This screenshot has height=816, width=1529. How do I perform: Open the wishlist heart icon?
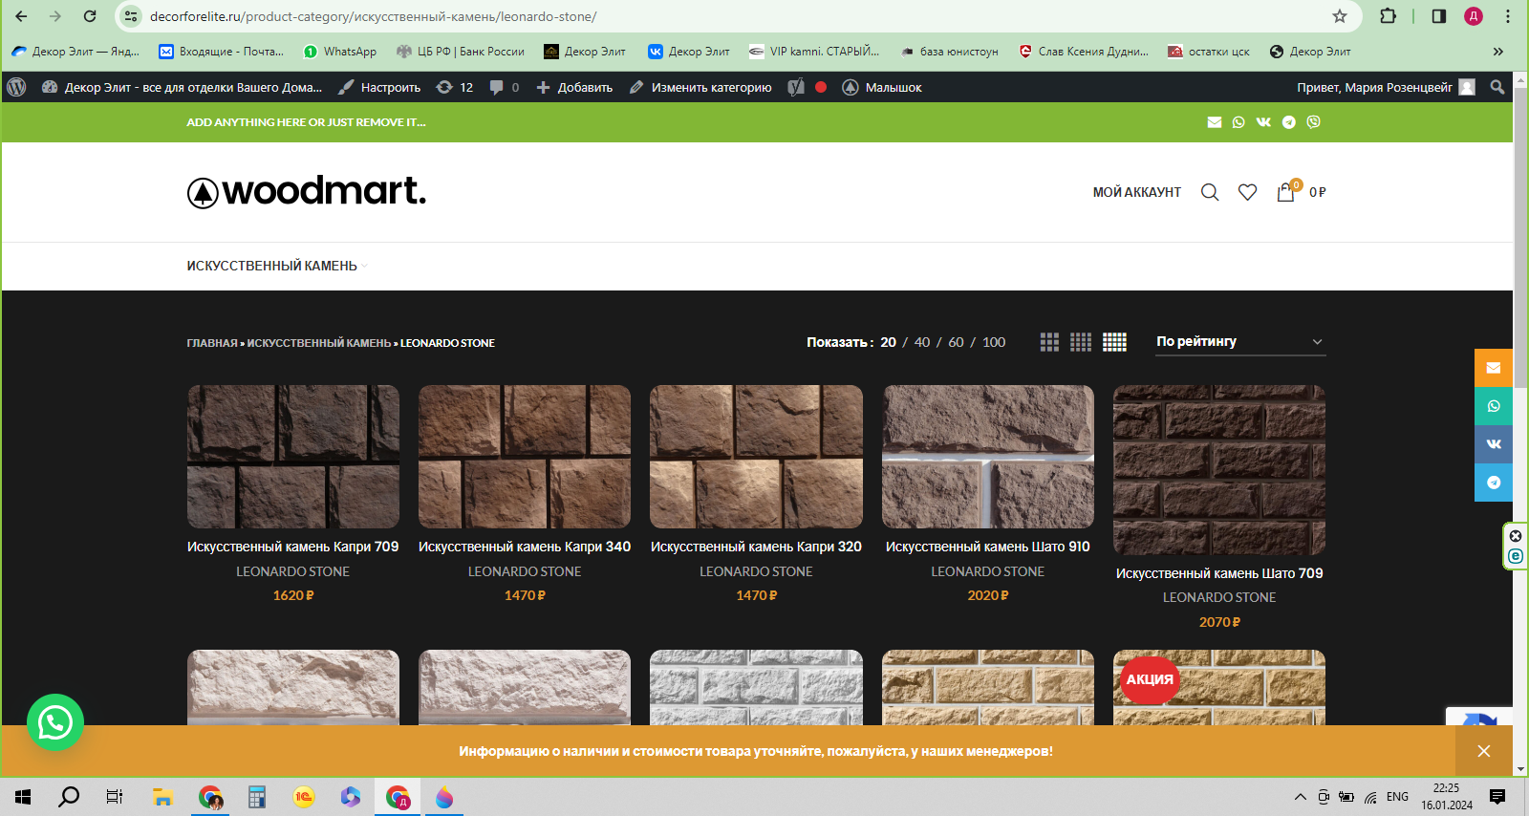point(1247,192)
